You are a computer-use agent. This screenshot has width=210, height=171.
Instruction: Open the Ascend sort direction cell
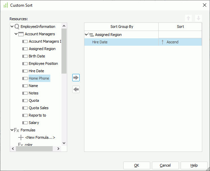pos(180,42)
